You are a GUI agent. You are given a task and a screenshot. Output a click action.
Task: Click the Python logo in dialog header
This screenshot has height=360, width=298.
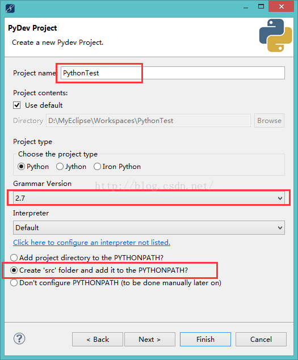[275, 35]
